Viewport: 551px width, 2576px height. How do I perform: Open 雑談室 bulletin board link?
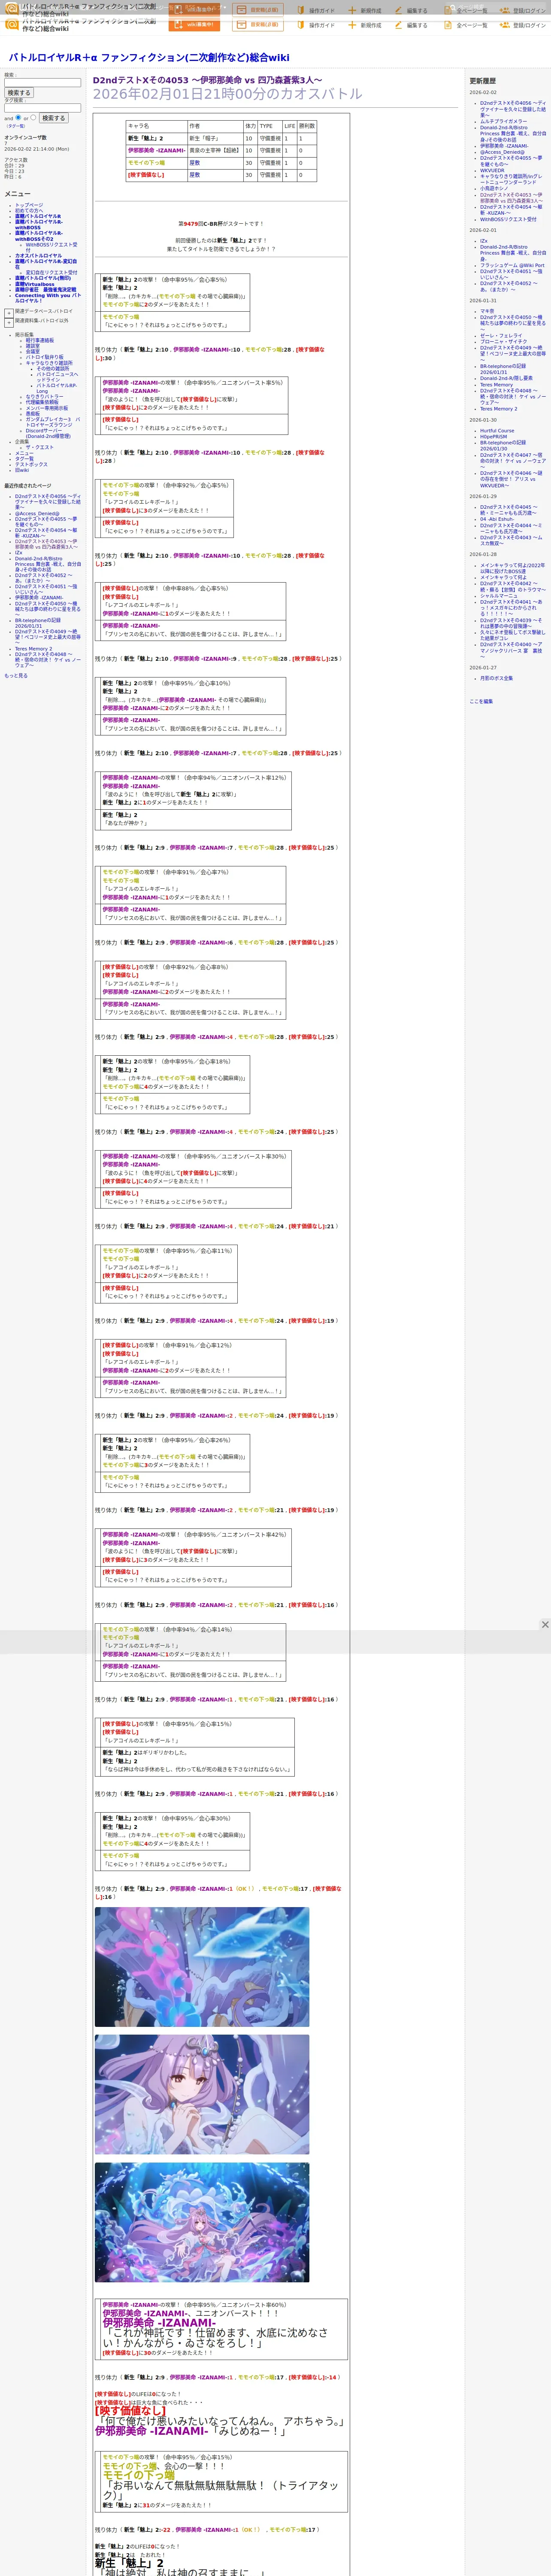click(x=33, y=346)
